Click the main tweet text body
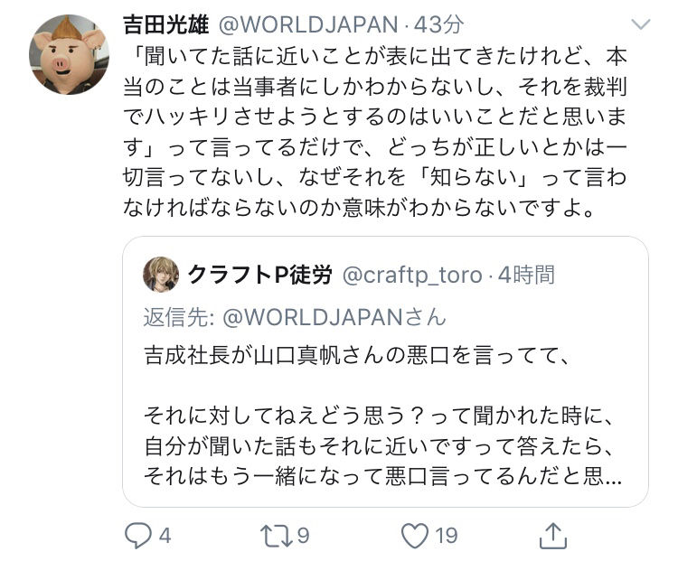This screenshot has height=561, width=678. coord(375,132)
